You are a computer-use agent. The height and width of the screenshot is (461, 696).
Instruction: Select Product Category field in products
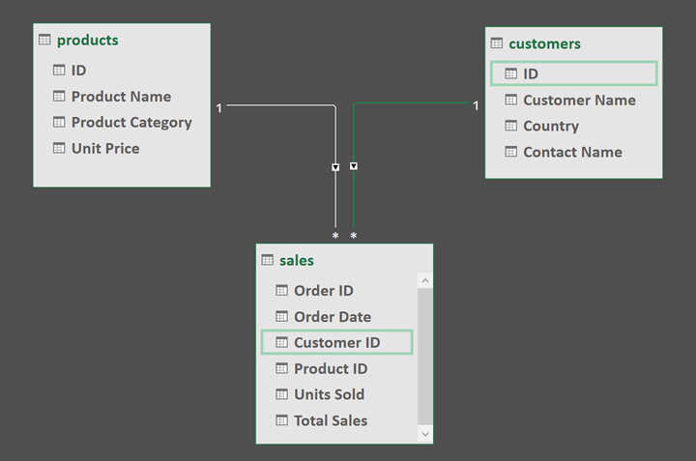tap(131, 123)
